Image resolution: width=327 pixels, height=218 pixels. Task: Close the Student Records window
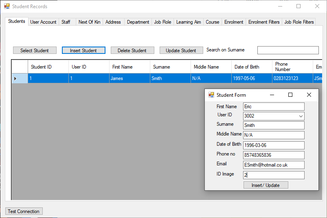[x=317, y=6]
